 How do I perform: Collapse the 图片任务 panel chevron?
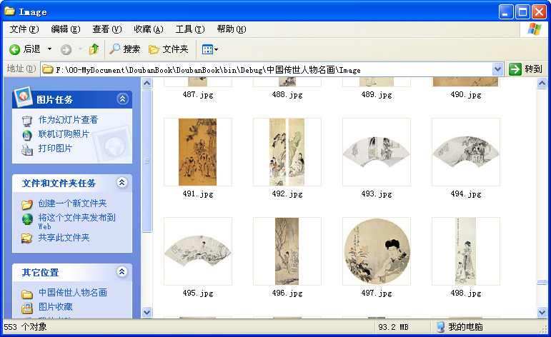pyautogui.click(x=122, y=99)
